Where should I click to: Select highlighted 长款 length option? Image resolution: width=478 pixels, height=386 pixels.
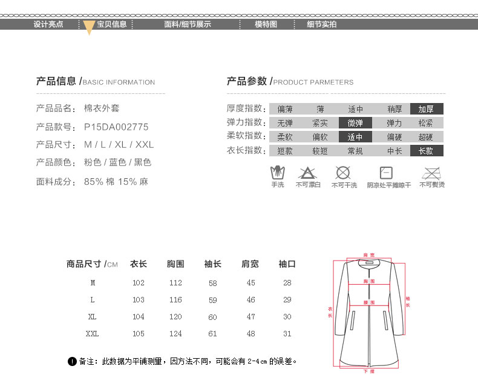click(x=427, y=151)
